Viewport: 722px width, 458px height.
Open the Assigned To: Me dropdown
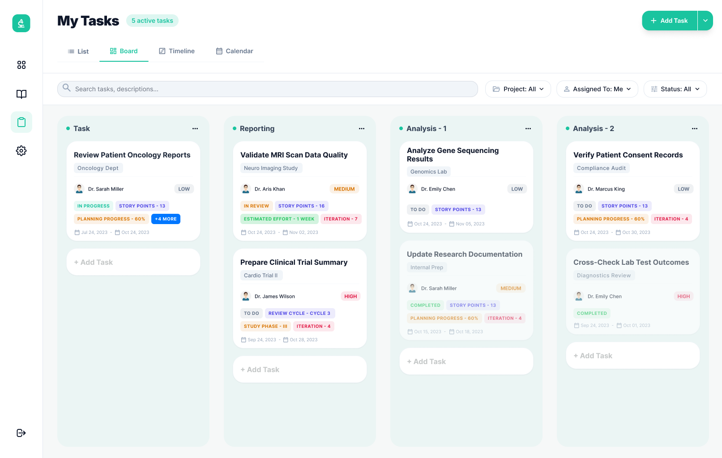coord(597,89)
